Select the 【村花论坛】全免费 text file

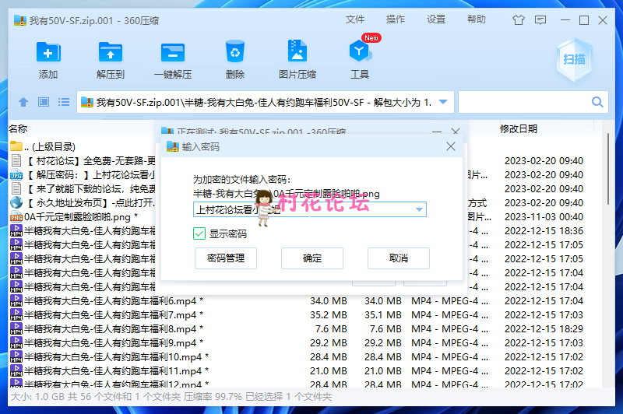pyautogui.click(x=83, y=161)
